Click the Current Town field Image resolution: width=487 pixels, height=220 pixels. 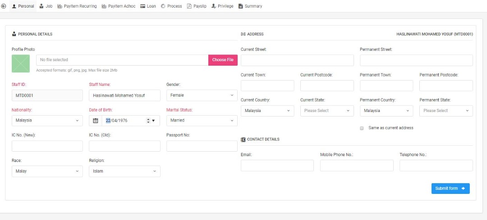click(267, 86)
